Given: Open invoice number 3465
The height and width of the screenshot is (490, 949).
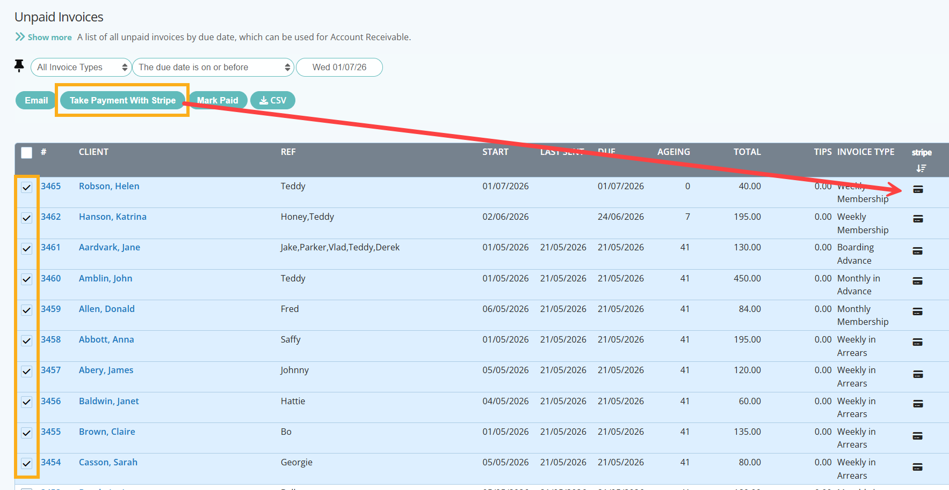Looking at the screenshot, I should [x=51, y=186].
